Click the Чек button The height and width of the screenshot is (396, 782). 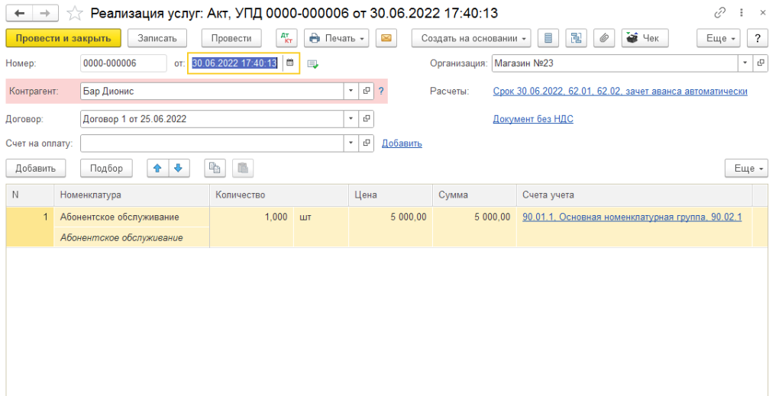pos(645,38)
